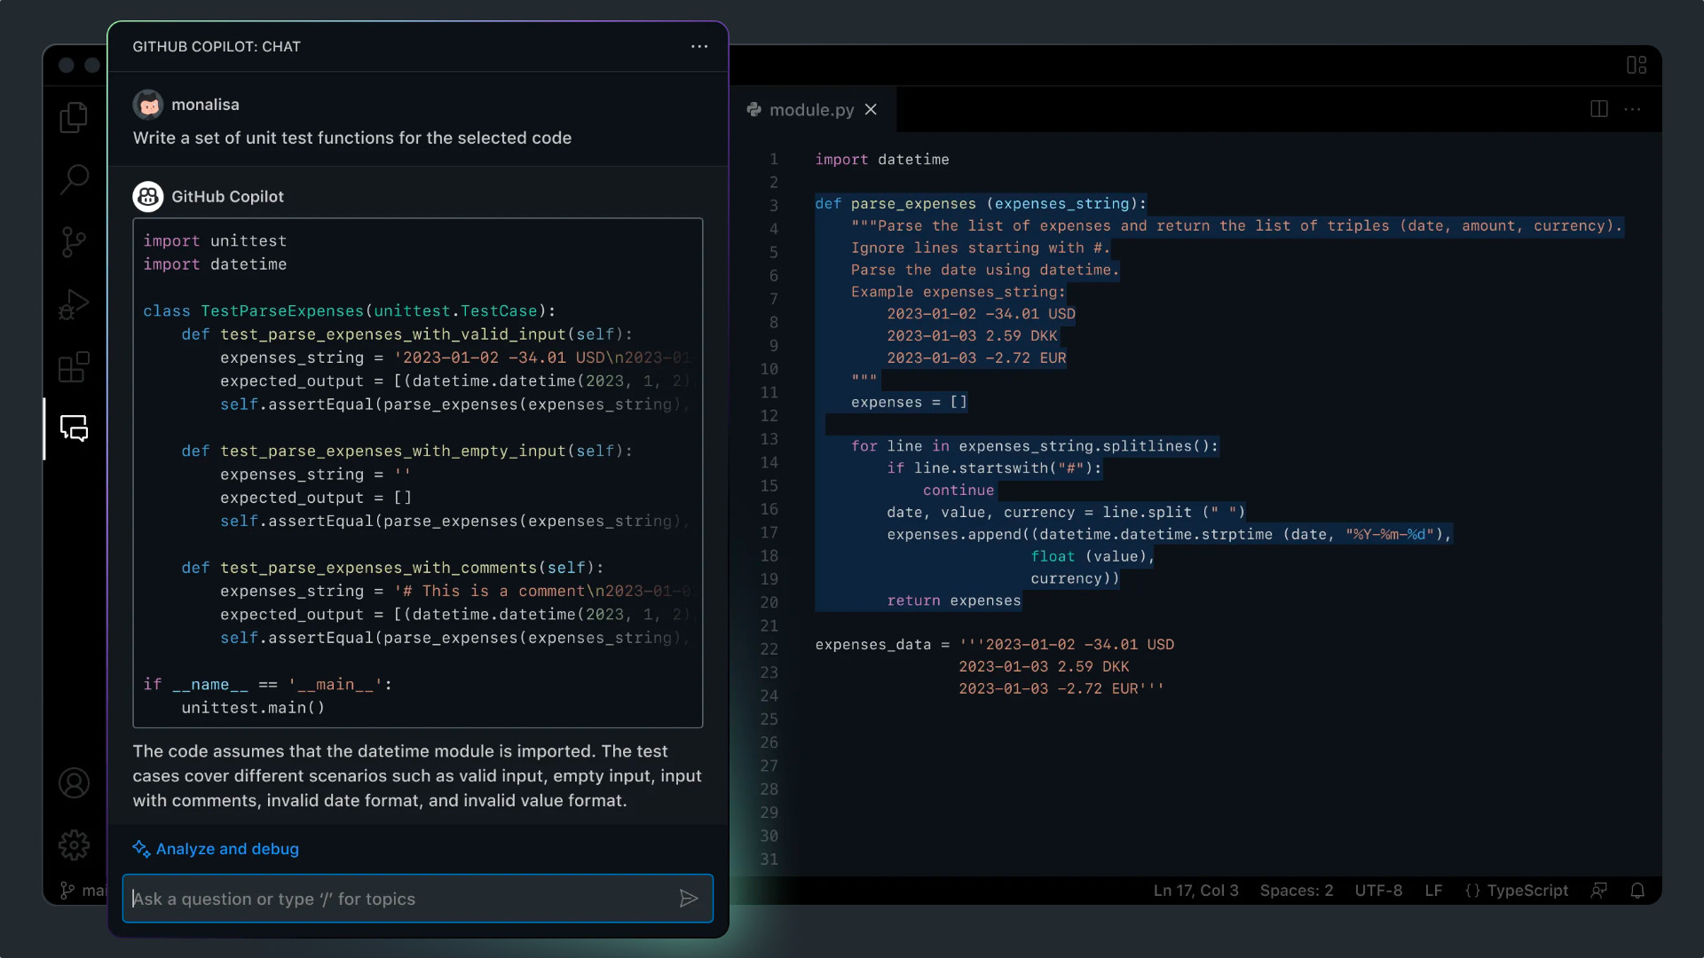
Task: Click the 'GitHub Copilot' name in chat
Action: [x=227, y=196]
